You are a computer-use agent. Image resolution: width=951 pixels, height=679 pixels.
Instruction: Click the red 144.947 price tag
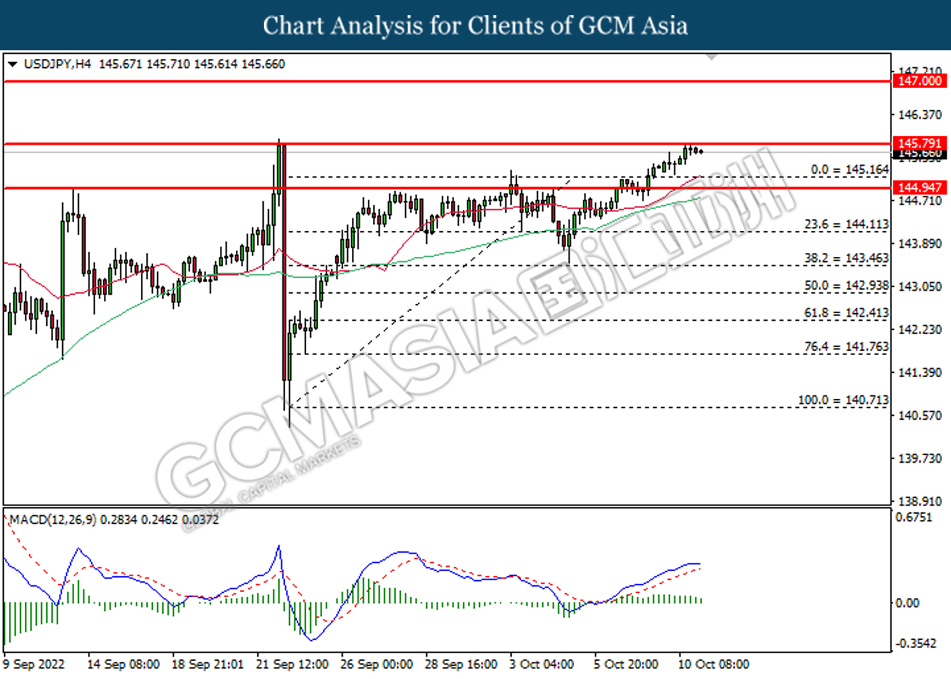click(x=919, y=188)
